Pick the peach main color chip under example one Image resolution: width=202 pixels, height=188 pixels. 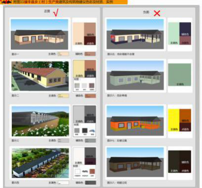pos(63,54)
